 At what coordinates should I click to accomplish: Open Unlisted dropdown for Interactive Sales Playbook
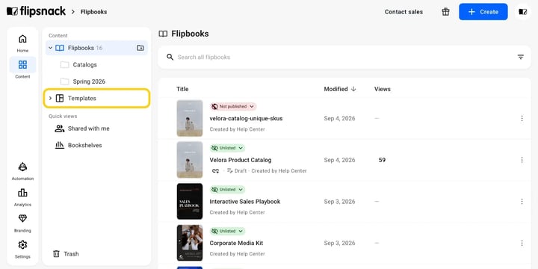(x=227, y=189)
